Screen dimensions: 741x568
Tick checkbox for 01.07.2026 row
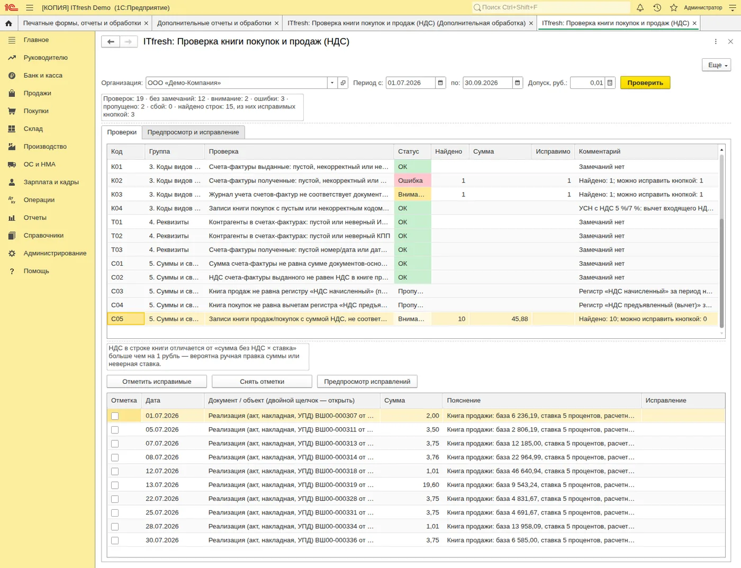(x=115, y=416)
